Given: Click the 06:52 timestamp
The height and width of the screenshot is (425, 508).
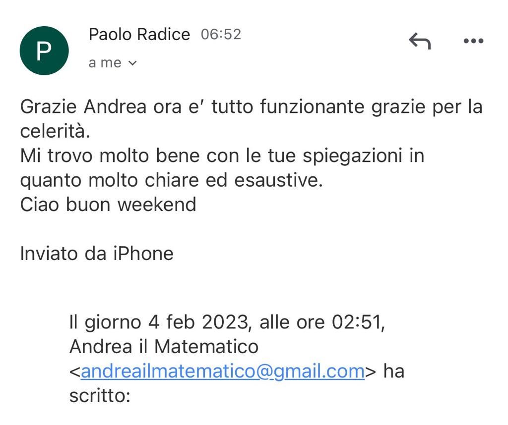Looking at the screenshot, I should click(x=221, y=35).
